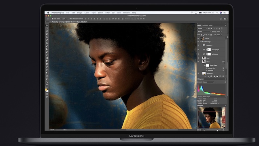The image size is (259, 146).
Task: Select the Horizontal Type tool
Action: [x=47, y=70]
